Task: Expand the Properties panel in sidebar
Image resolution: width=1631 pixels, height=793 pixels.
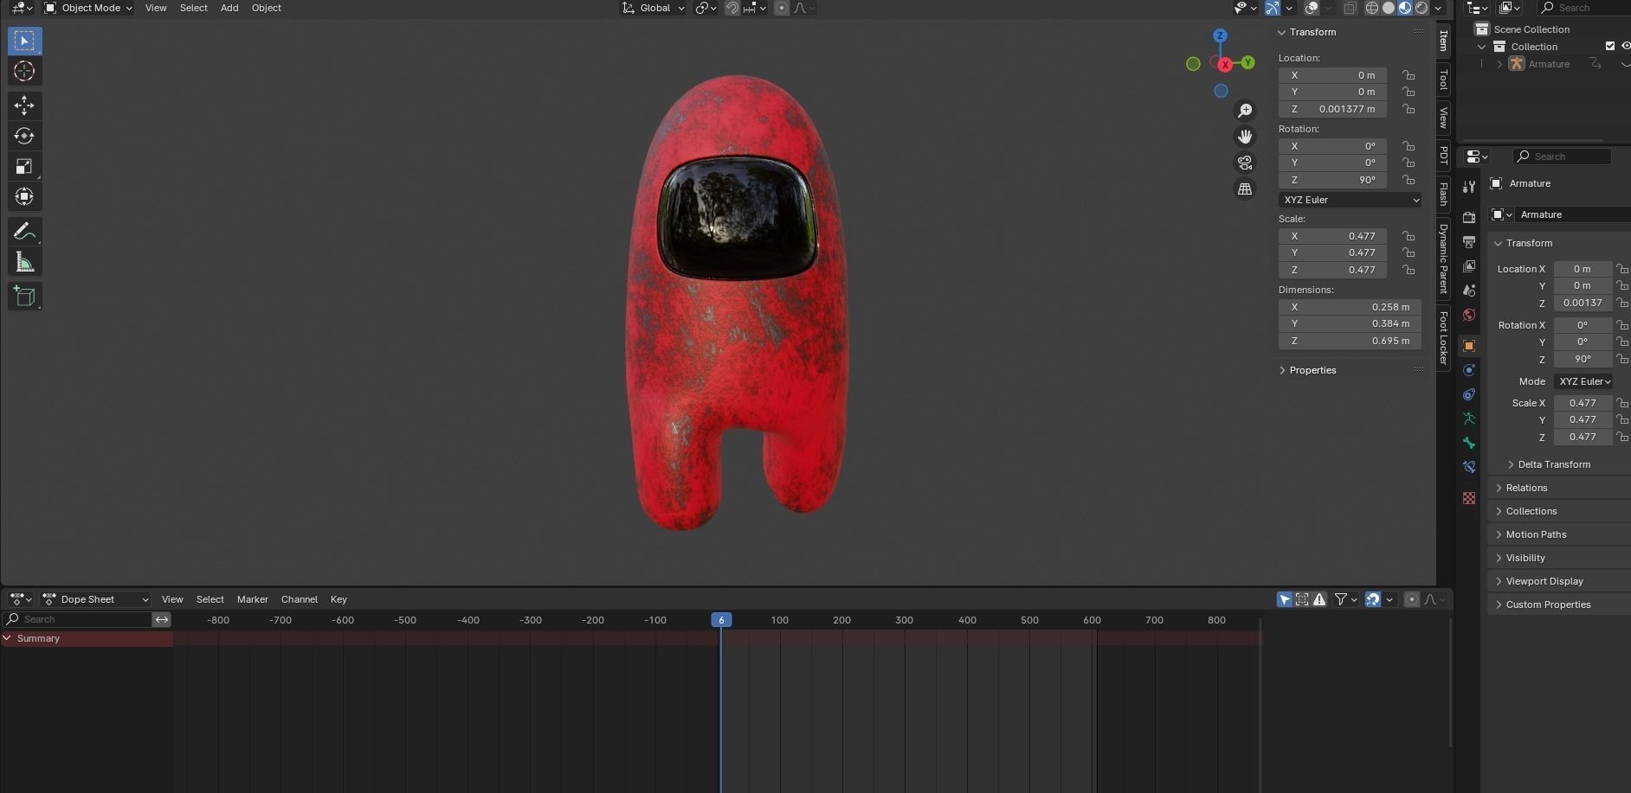Action: pos(1282,370)
